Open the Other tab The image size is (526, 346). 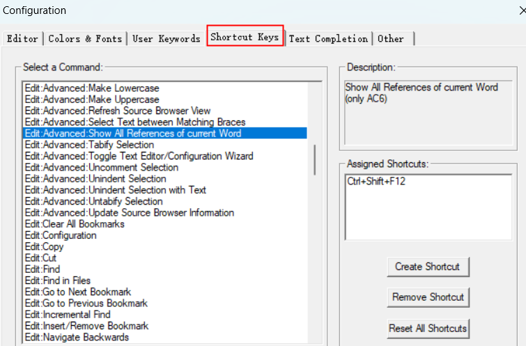pos(391,39)
